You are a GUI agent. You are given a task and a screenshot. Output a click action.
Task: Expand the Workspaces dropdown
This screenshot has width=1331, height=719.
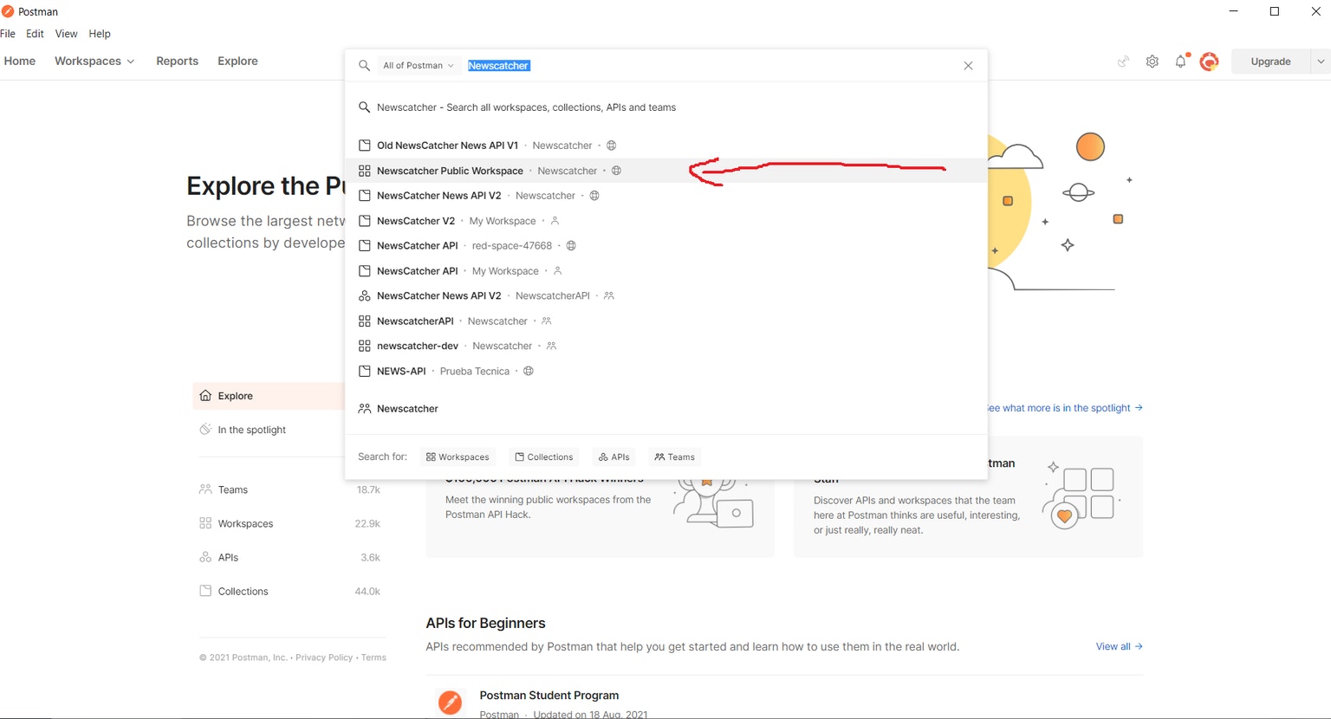tap(94, 62)
